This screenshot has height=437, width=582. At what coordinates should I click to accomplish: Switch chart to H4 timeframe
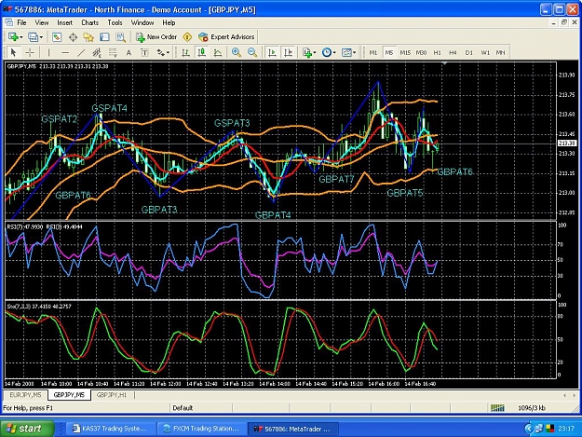pyautogui.click(x=453, y=53)
